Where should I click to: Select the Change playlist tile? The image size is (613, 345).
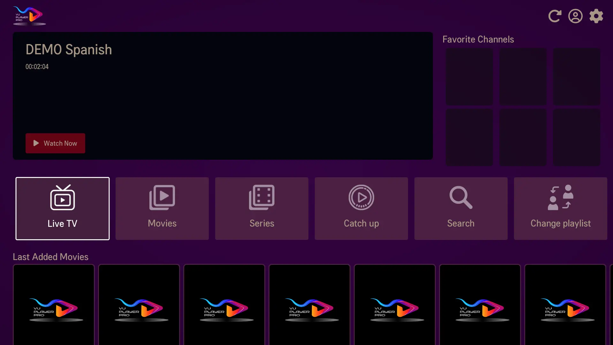[x=560, y=208]
